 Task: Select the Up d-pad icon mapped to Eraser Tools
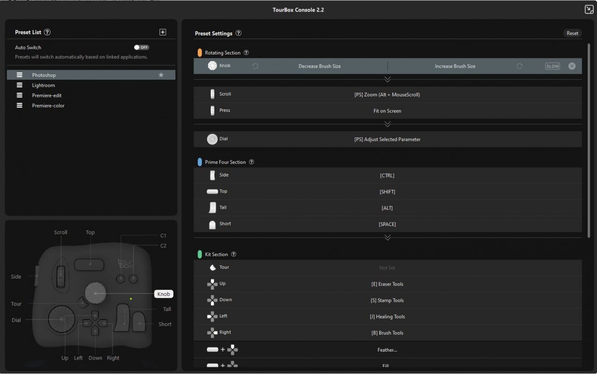[x=212, y=284]
